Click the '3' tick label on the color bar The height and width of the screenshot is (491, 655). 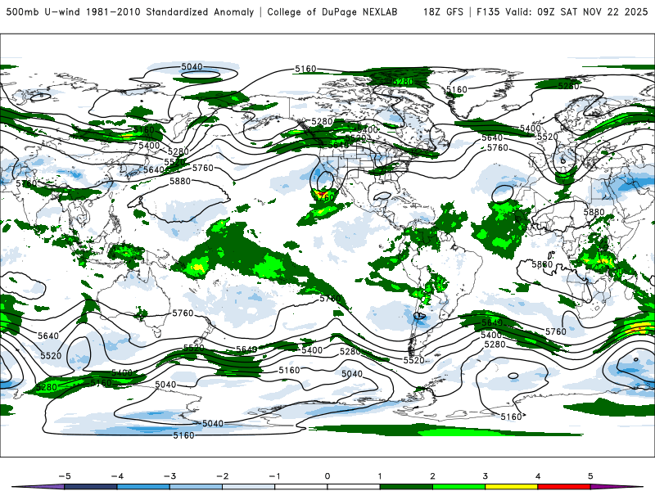[x=485, y=476]
